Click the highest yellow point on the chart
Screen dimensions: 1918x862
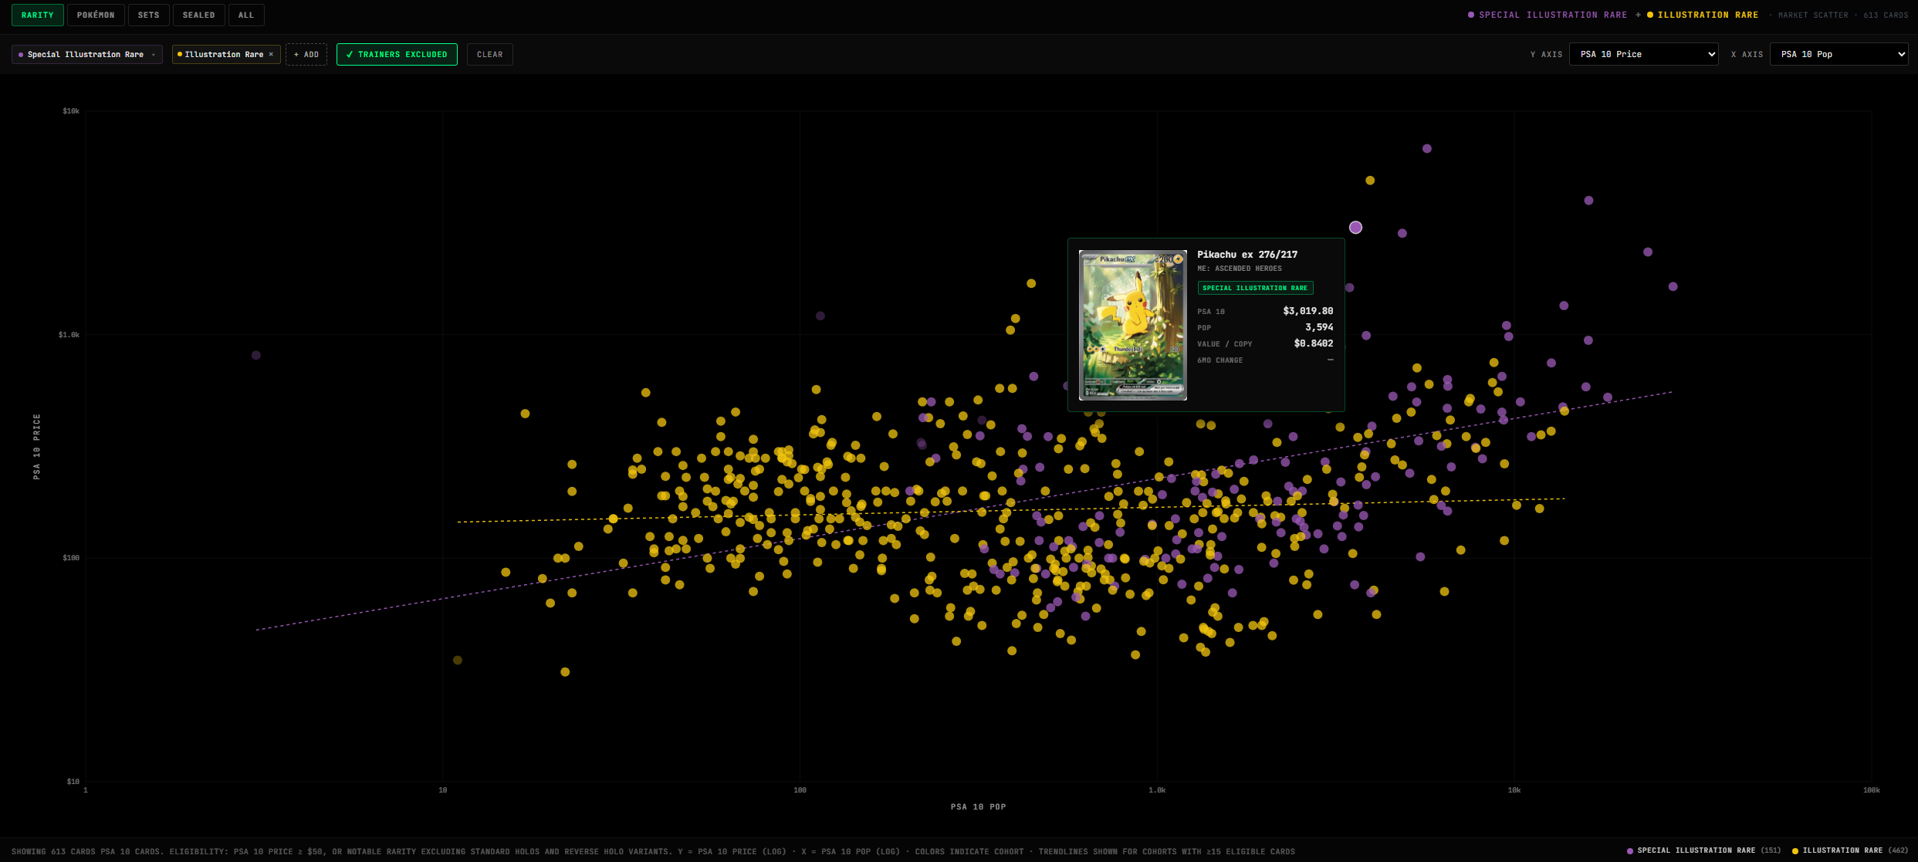(1370, 181)
